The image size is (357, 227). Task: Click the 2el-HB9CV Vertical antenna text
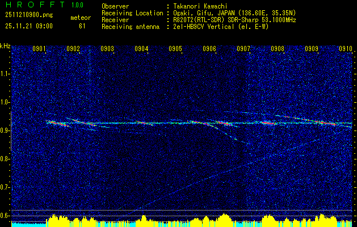(x=221, y=27)
